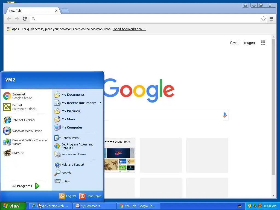Open My Music folder
The width and height of the screenshot is (280, 210).
[x=78, y=119]
